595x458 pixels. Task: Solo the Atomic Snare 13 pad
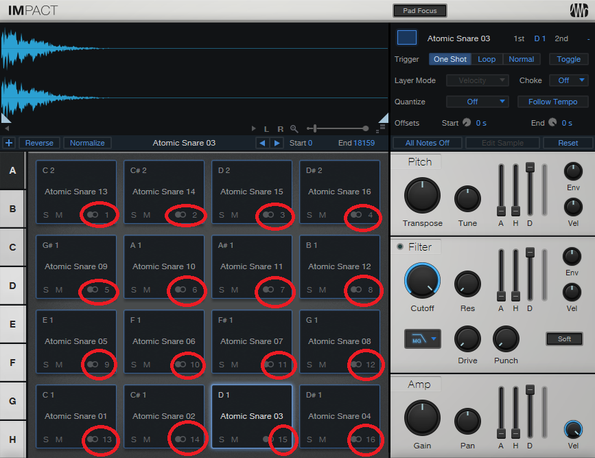pyautogui.click(x=46, y=215)
